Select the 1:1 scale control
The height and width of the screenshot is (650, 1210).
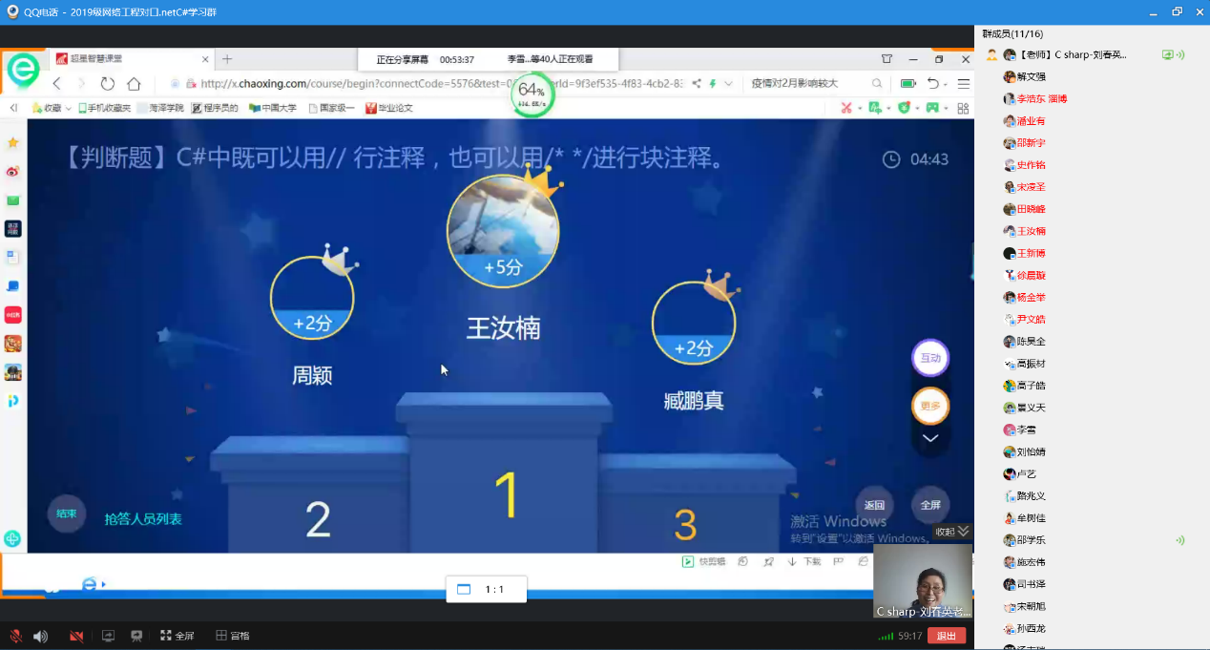coord(487,589)
